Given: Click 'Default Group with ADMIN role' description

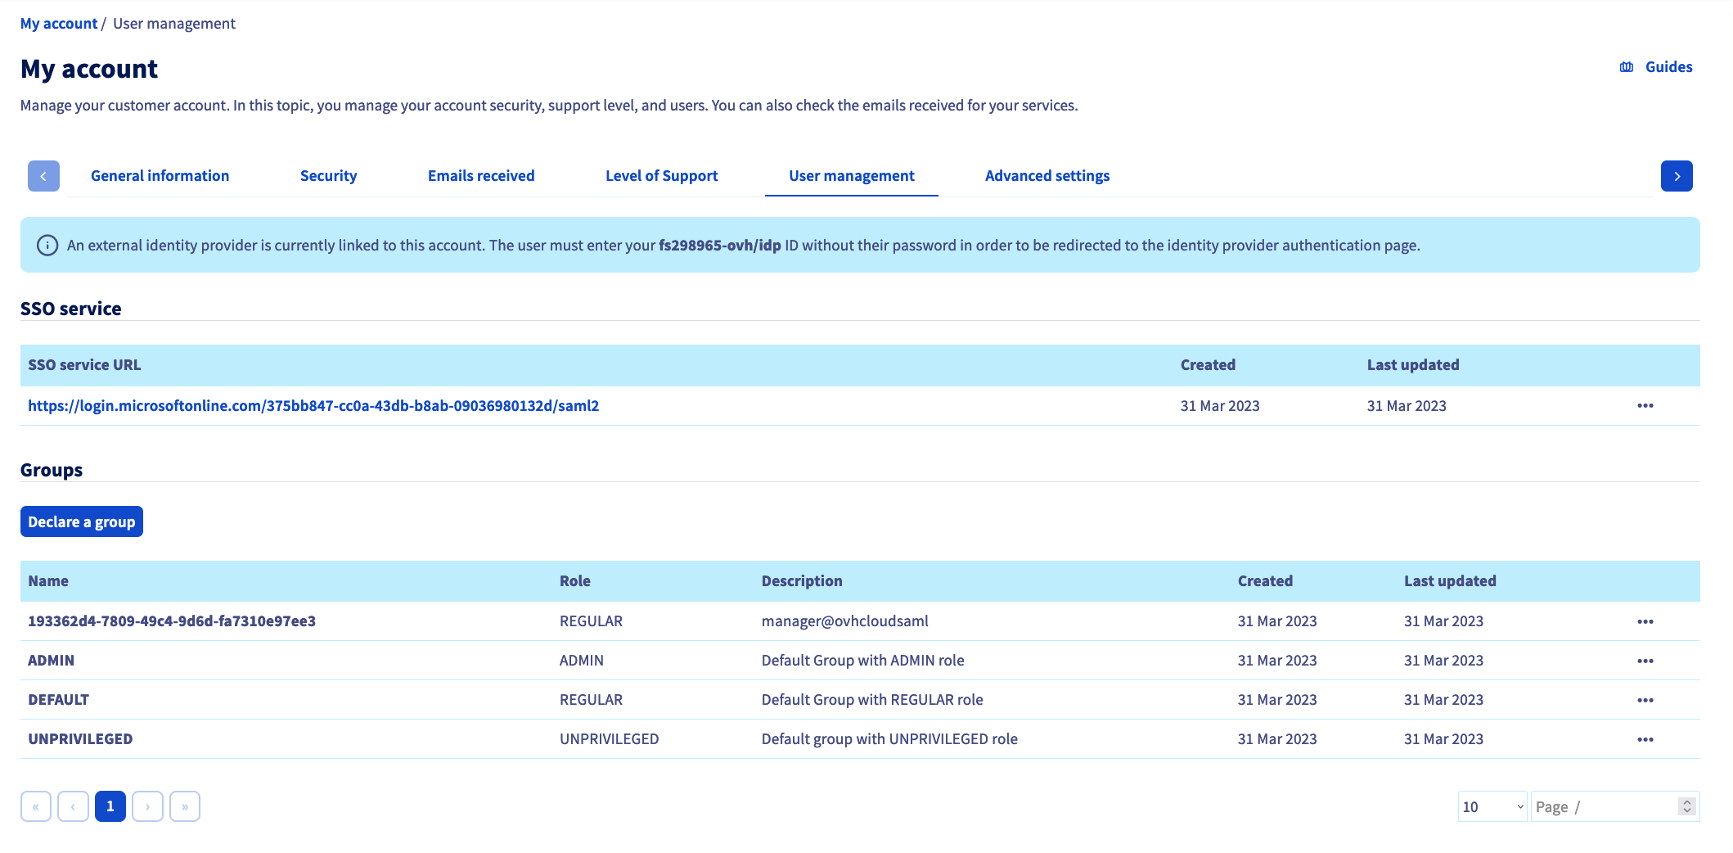Looking at the screenshot, I should (863, 661).
